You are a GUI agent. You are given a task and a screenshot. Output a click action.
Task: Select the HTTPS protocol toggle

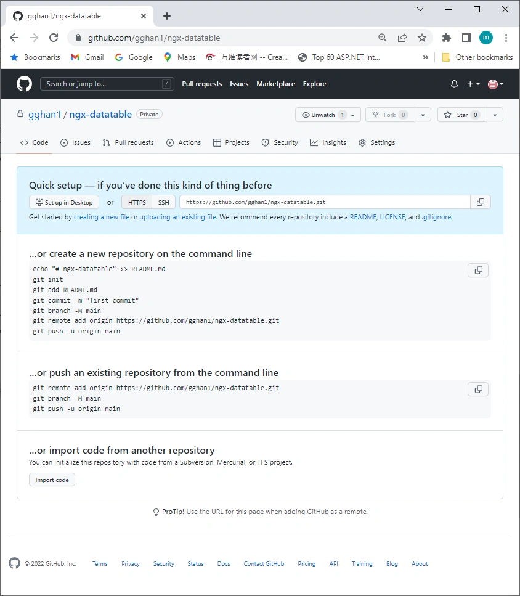click(137, 202)
